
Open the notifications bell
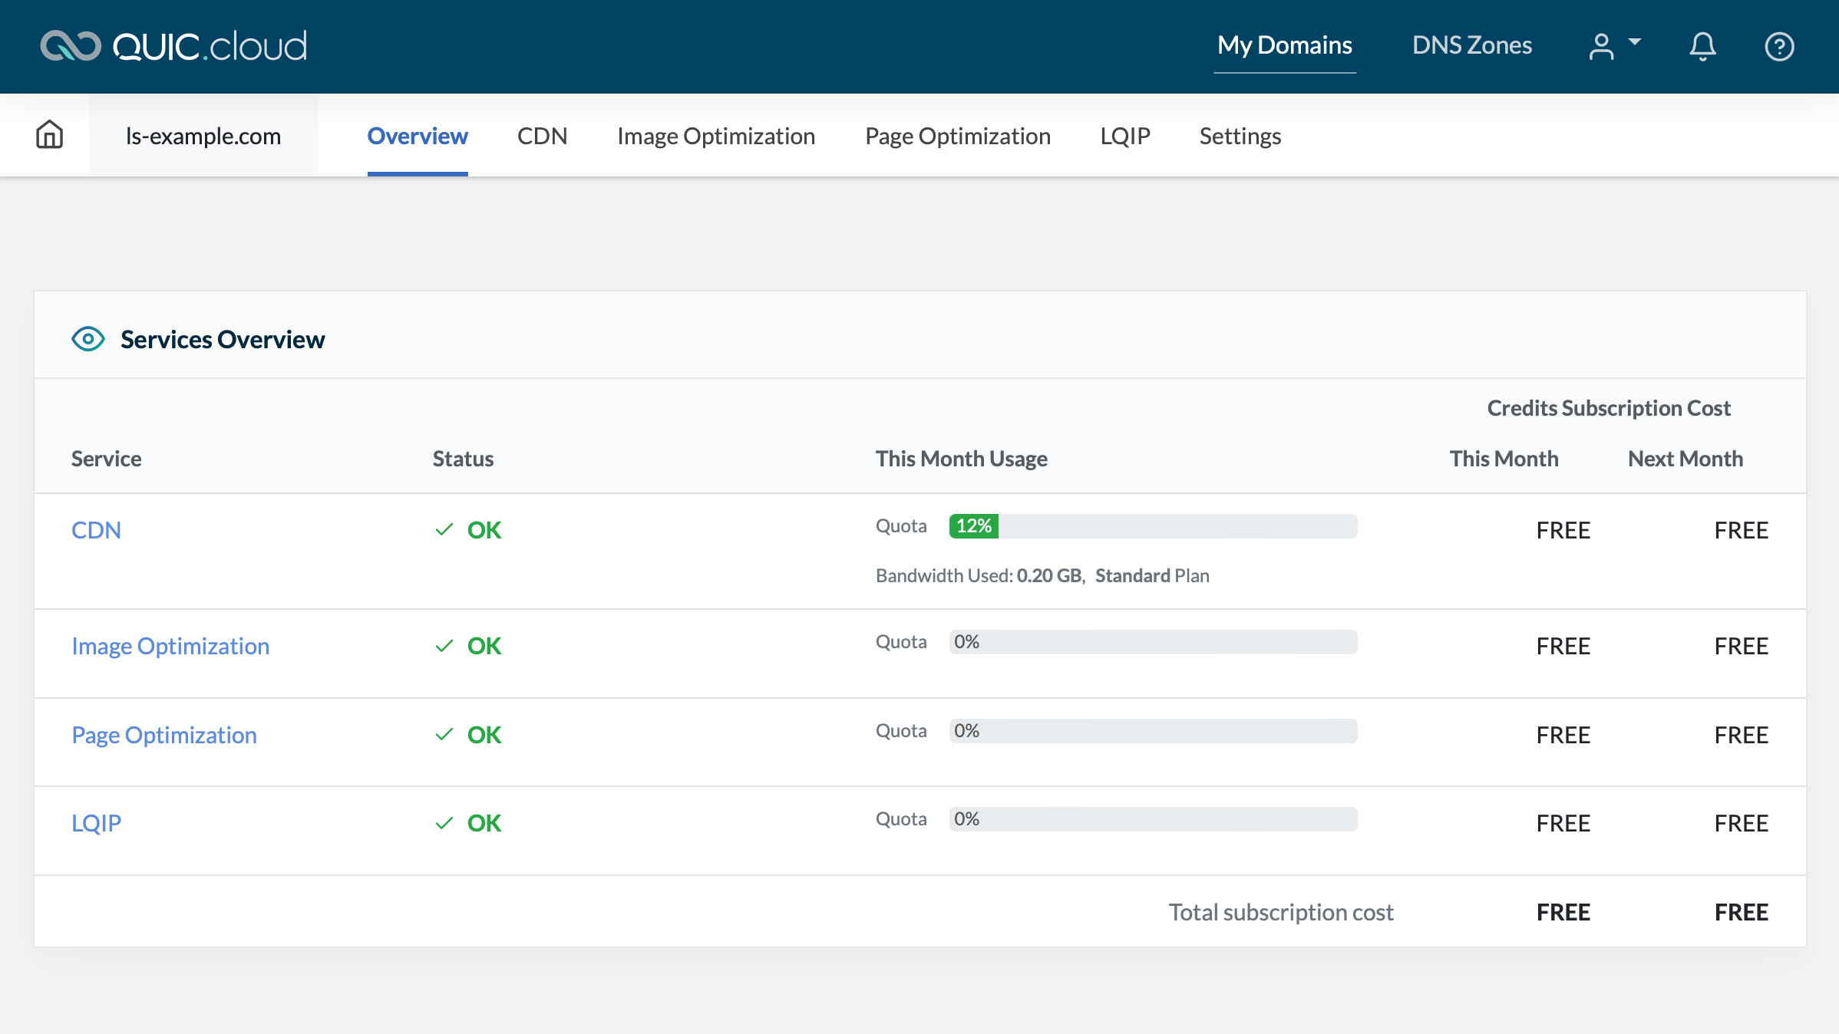click(1702, 46)
